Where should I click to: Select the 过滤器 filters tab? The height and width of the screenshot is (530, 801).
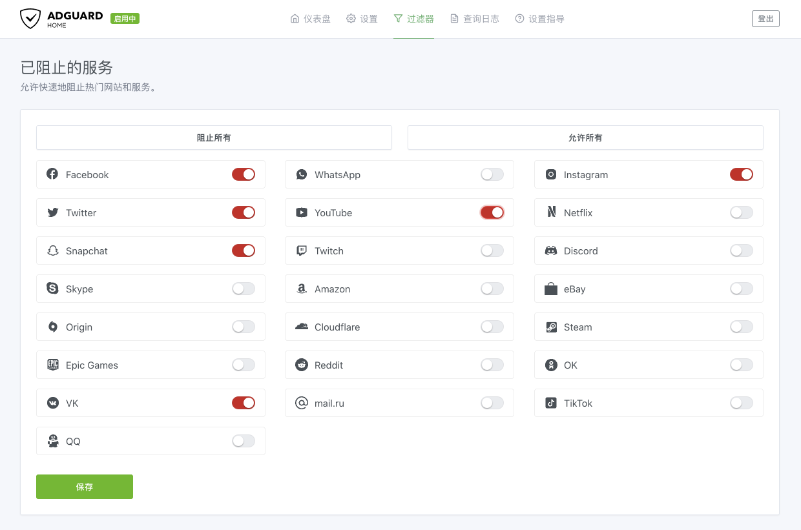413,19
